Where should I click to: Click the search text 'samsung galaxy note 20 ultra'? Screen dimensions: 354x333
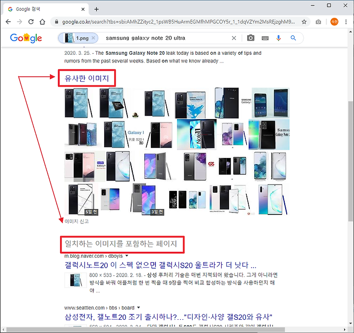[x=146, y=38]
